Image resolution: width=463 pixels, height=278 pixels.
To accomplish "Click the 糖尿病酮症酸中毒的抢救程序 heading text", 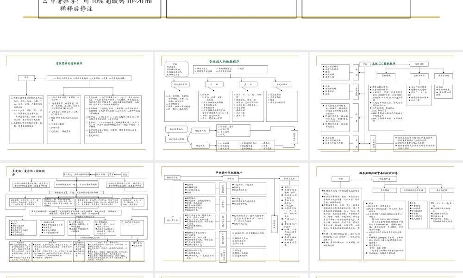I will pyautogui.click(x=382, y=172).
